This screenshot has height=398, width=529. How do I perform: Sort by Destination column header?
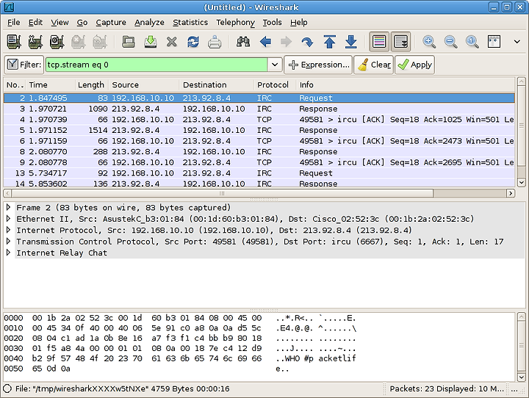point(216,84)
